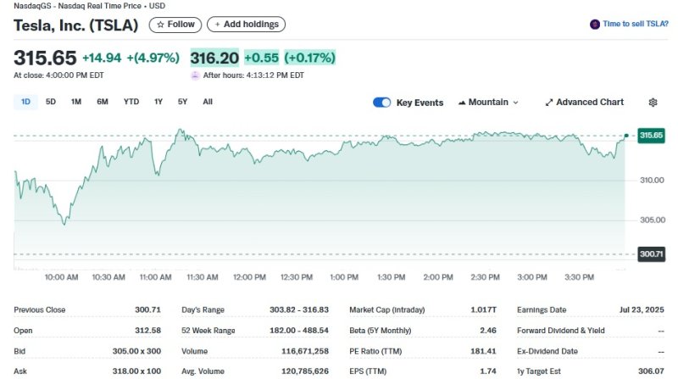Click the 1y Target Est value 306.07
The height and width of the screenshot is (379, 678).
pyautogui.click(x=651, y=371)
